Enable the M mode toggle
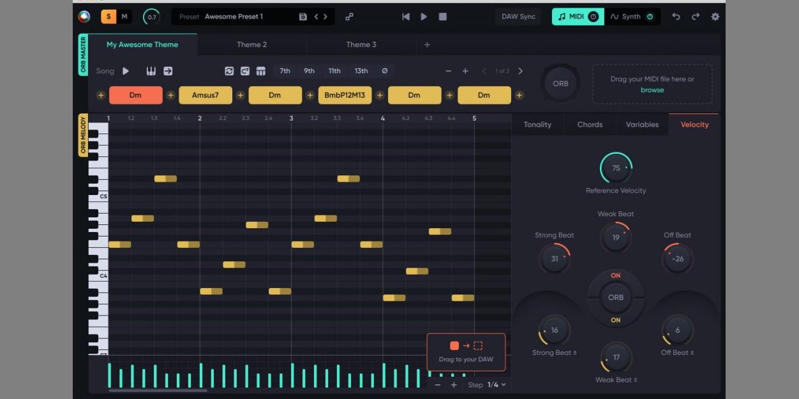This screenshot has height=399, width=799. 124,17
